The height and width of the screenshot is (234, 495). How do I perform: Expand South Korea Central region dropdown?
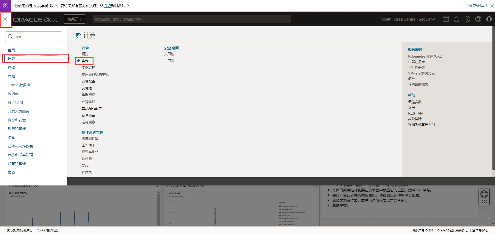click(x=408, y=19)
